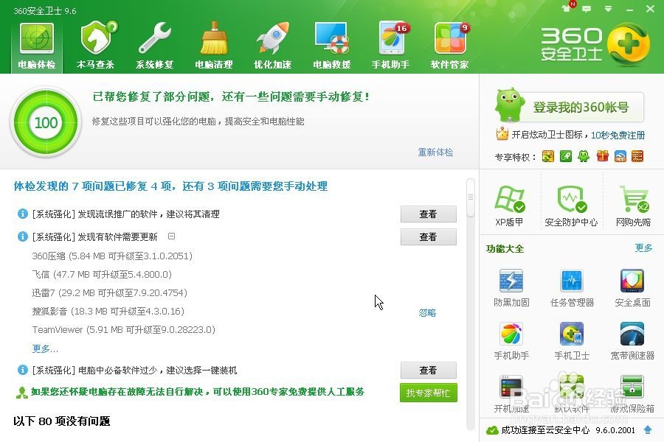Open 电脑救援 computer rescue

(x=331, y=46)
